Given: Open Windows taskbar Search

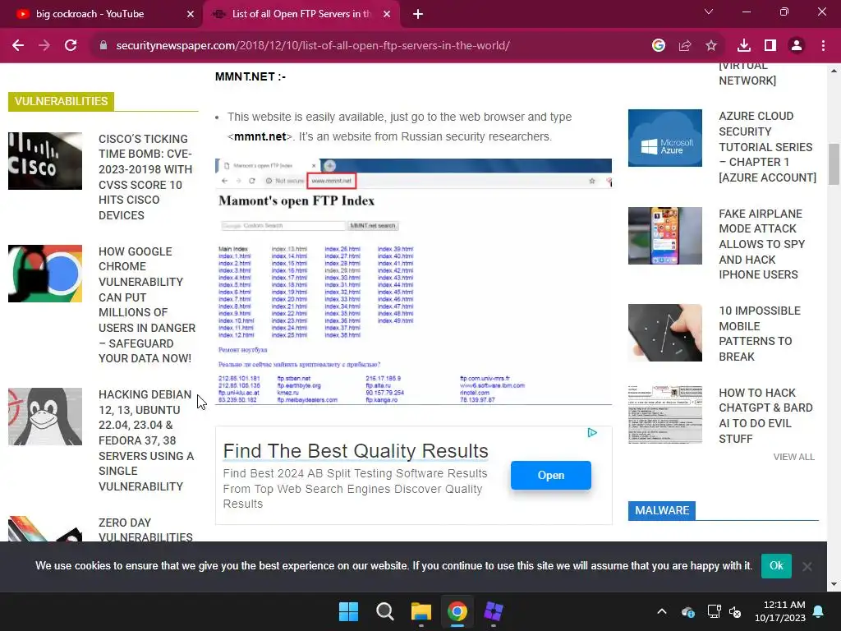Looking at the screenshot, I should tap(385, 611).
